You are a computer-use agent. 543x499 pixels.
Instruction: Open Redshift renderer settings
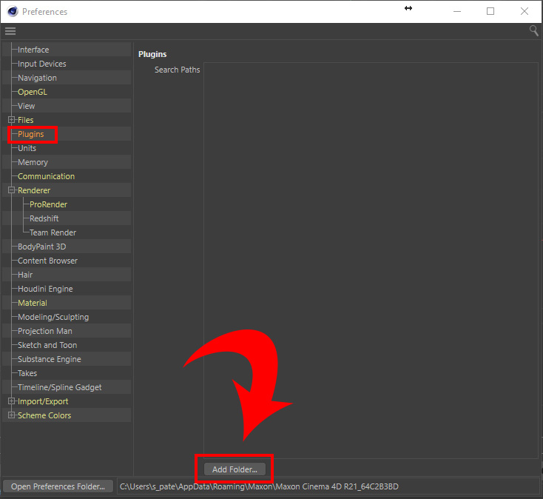click(44, 218)
